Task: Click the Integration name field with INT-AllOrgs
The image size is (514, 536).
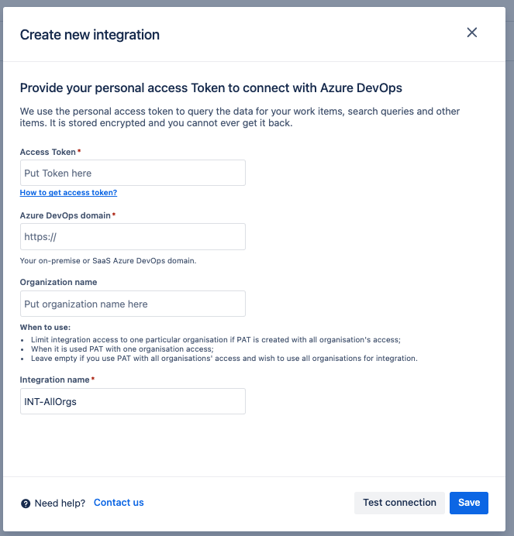Action: click(x=133, y=401)
